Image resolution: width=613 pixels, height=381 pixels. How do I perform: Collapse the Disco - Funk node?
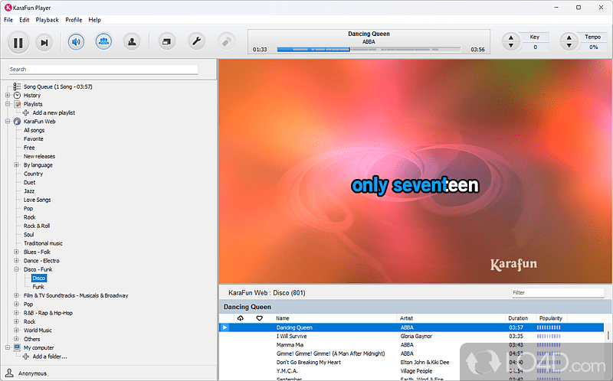(x=16, y=269)
